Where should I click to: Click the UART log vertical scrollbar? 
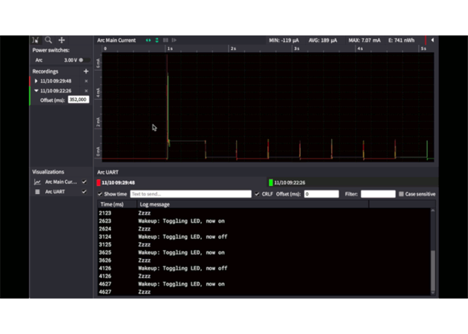point(433,267)
